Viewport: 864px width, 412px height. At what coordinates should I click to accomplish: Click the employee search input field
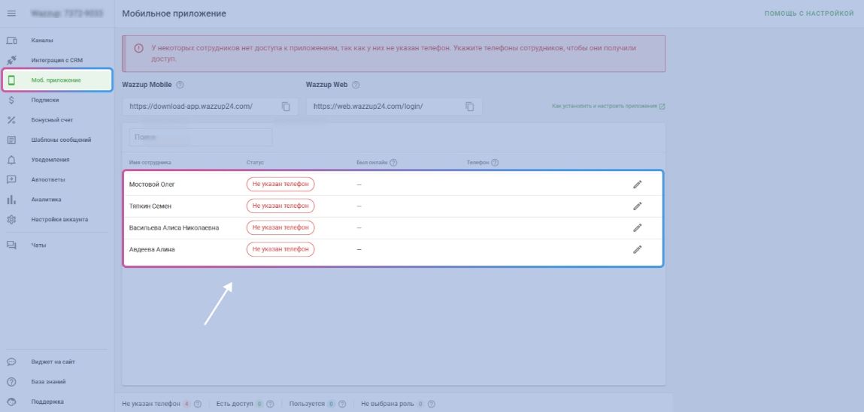[x=197, y=137]
